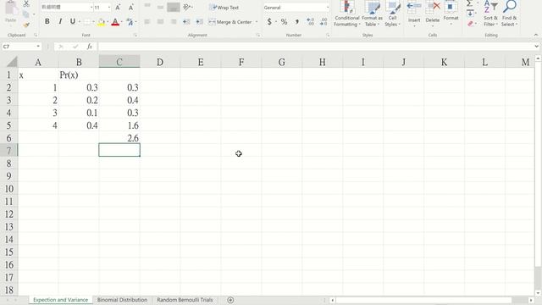Image resolution: width=542 pixels, height=305 pixels.
Task: Click Increase Indent icon
Action: (200, 22)
